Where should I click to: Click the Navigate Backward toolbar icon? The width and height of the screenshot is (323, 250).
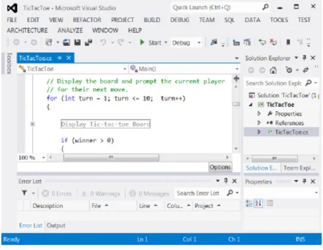click(17, 42)
